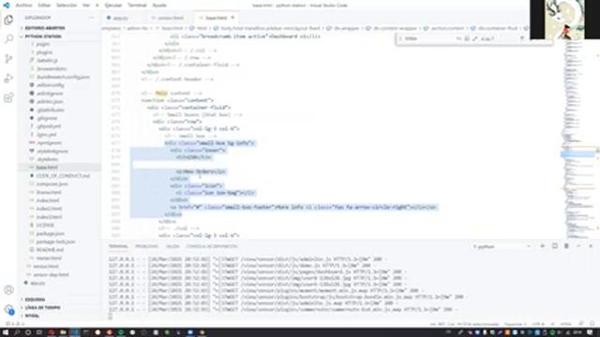Toggle match case in find widget
The width and height of the screenshot is (600, 337).
pyautogui.click(x=458, y=38)
